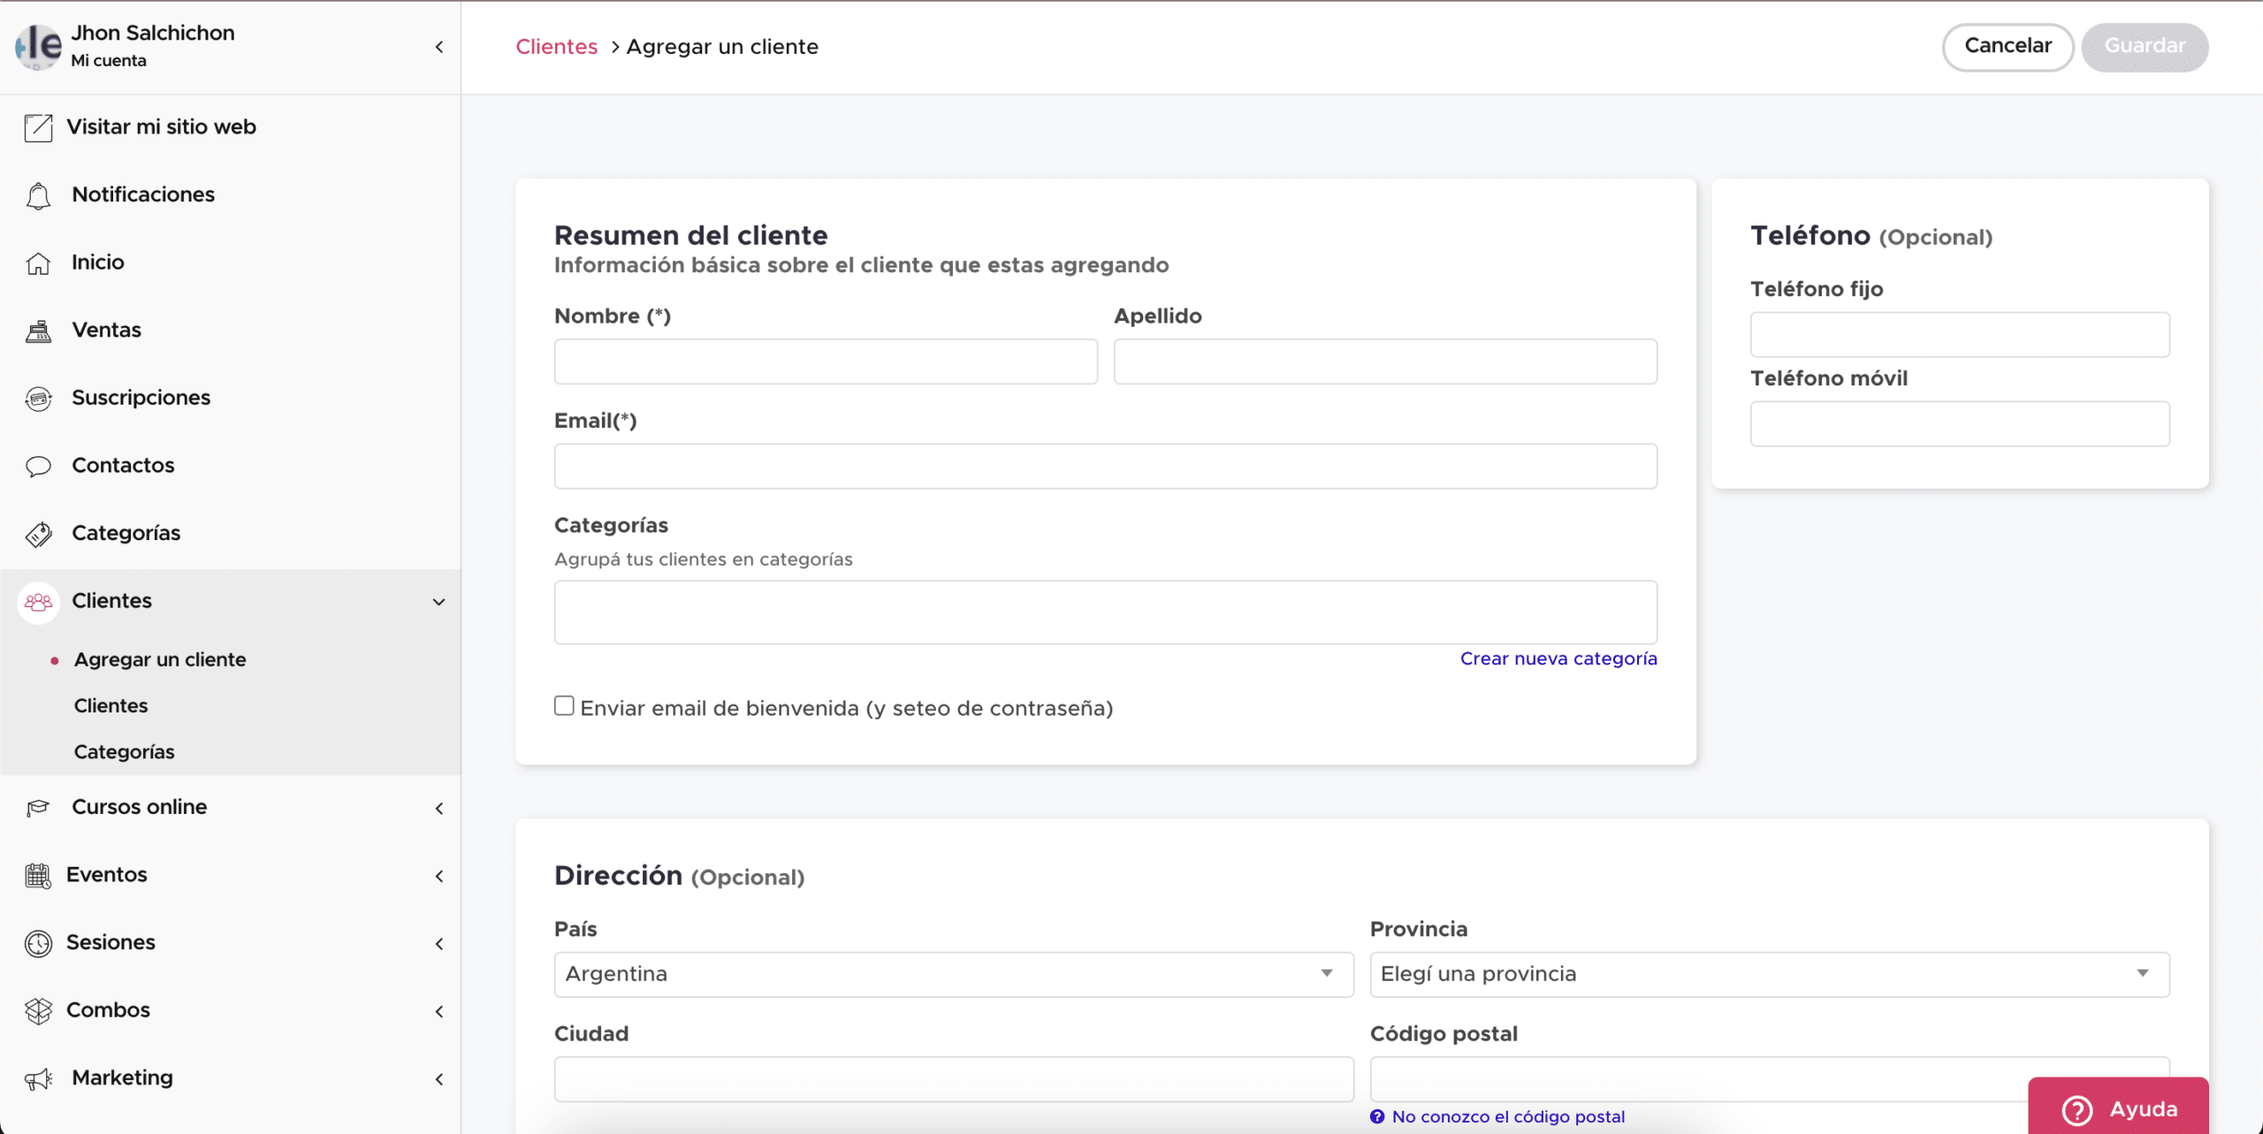Click the Guardar button
The width and height of the screenshot is (2263, 1134).
2145,47
